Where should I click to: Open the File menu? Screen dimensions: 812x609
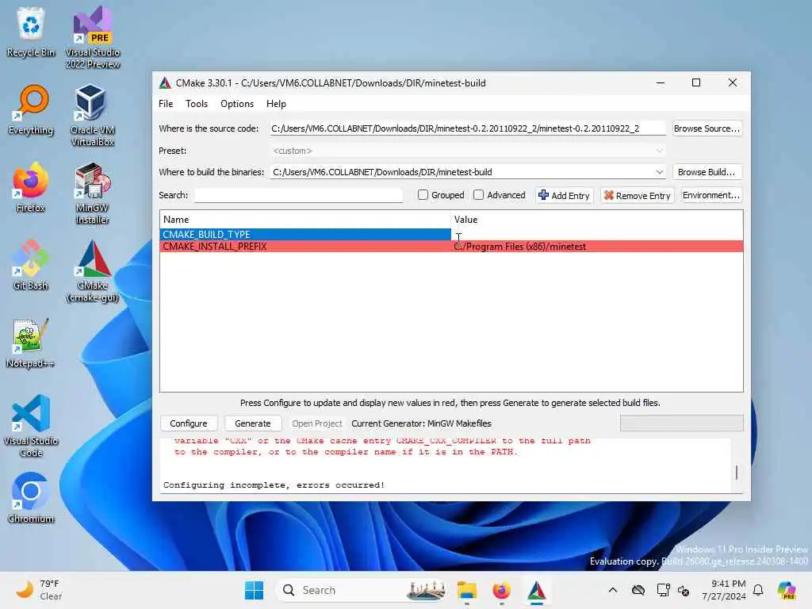(x=166, y=104)
